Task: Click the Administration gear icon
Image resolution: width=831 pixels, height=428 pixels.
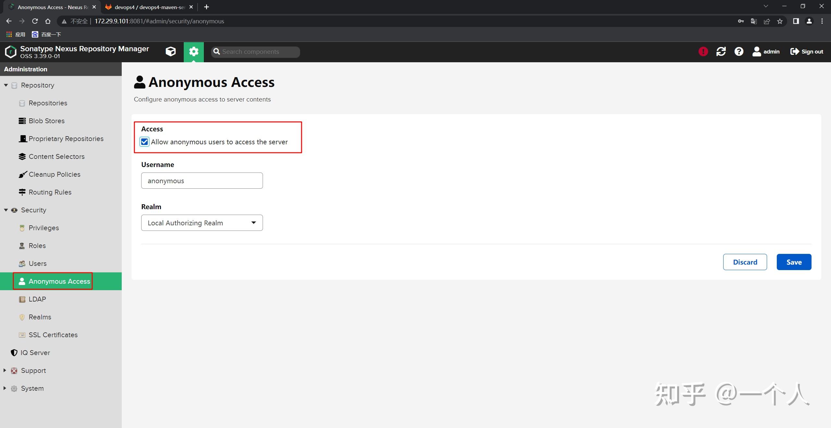Action: tap(194, 52)
